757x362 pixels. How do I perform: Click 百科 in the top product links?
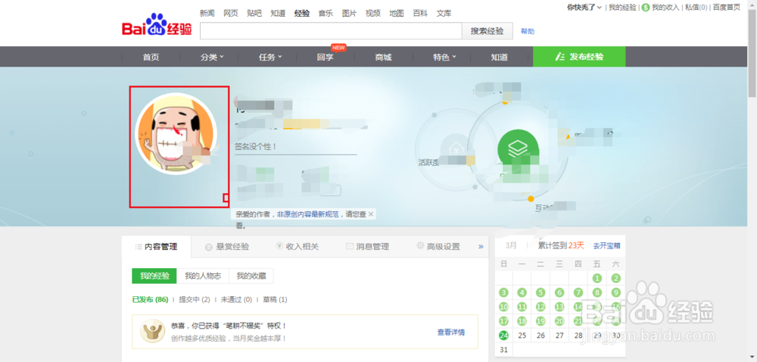tap(420, 14)
